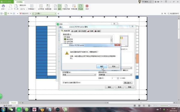This screenshot has width=180, height=112.
Task: Select the Quick Setup (快速设置) tab
Action: point(65,31)
